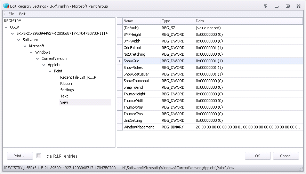Click the REG_BINARY type cell
306x174 pixels.
tap(178, 127)
